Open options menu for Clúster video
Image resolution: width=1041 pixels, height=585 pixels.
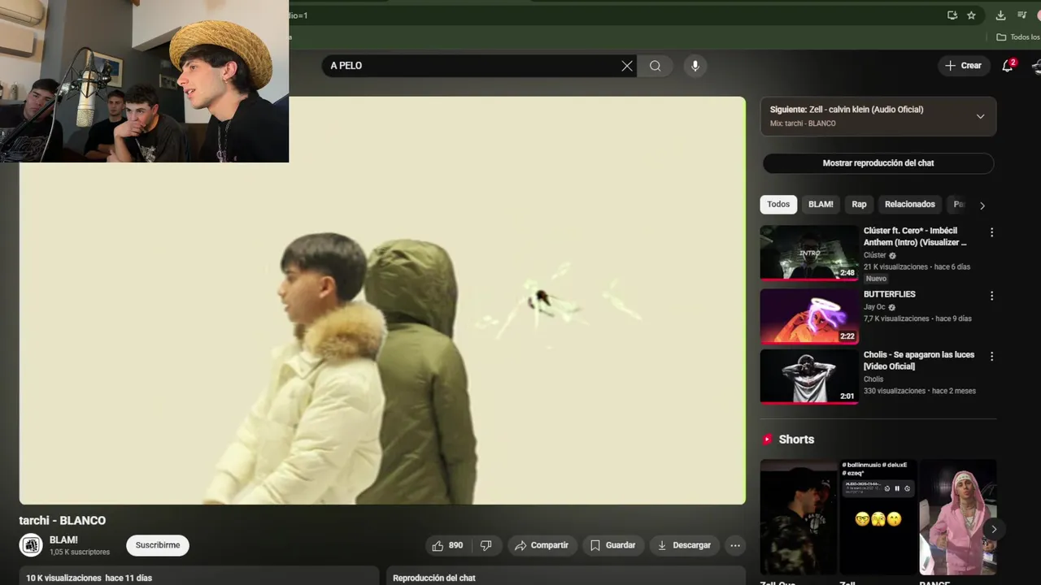(x=991, y=232)
